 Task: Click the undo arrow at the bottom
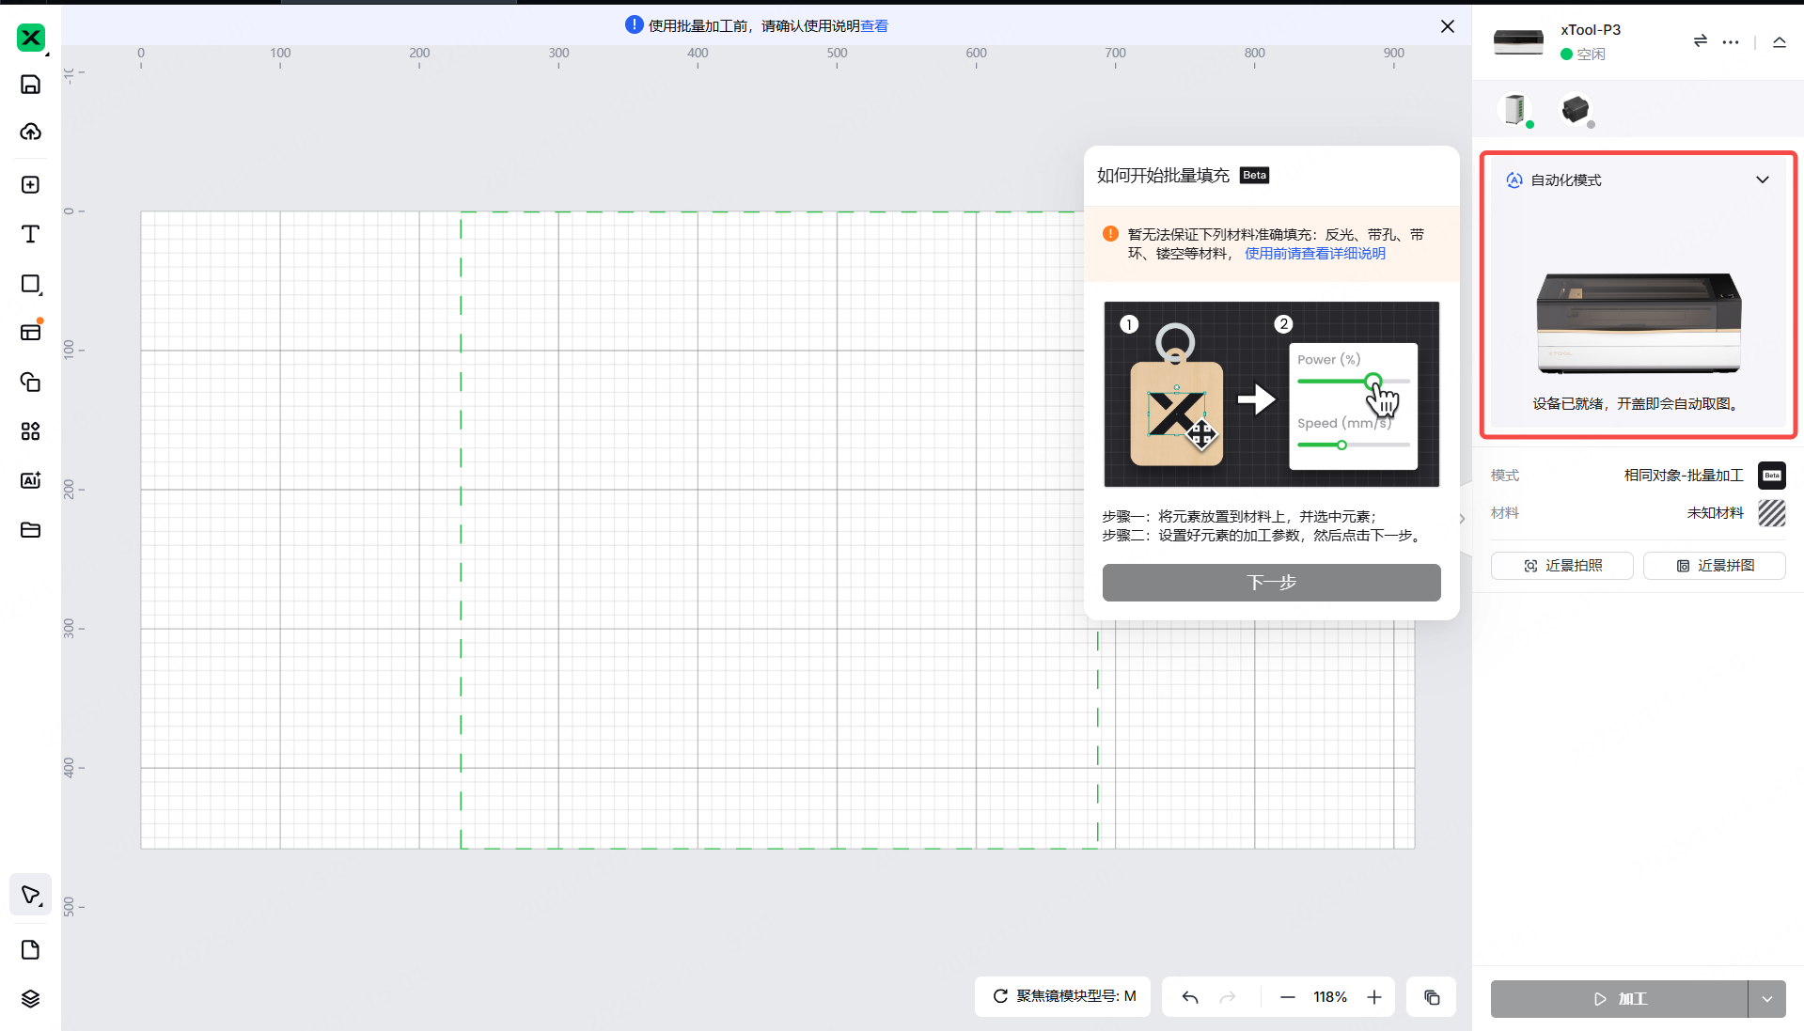[x=1188, y=997]
